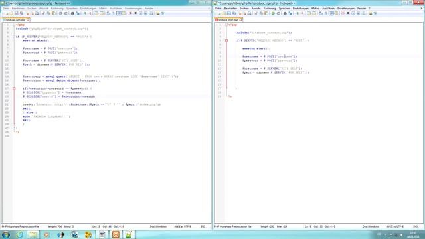425x239 pixels.
Task: Click Zoom In icon in htdocs Notepad++ window
Action: coord(297,13)
